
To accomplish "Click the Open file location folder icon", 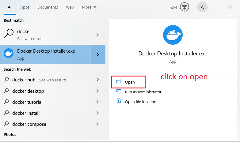I will click(x=119, y=102).
